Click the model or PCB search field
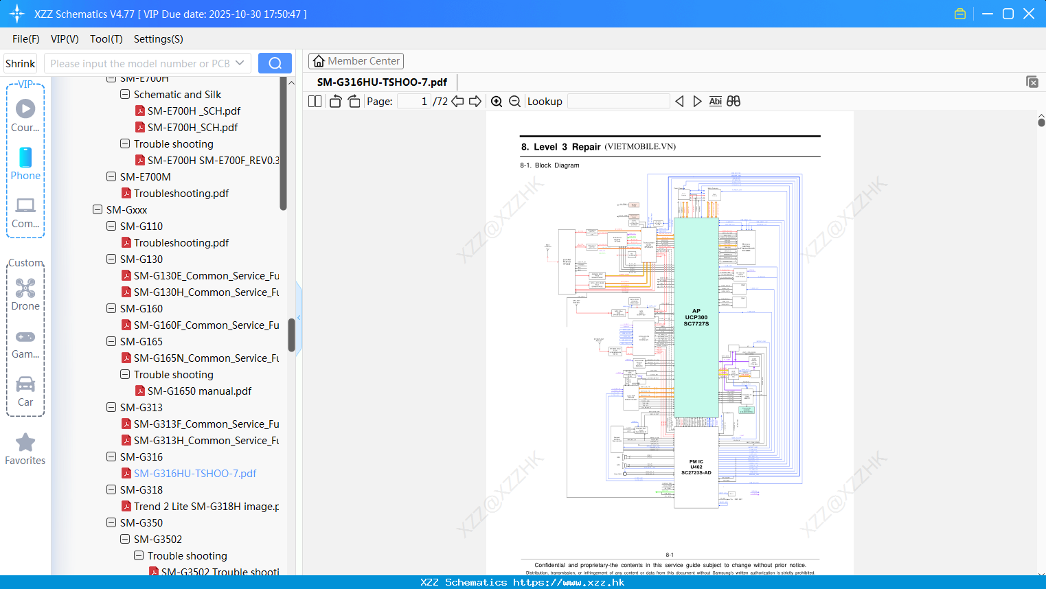Screen dimensions: 1046x589 tap(139, 63)
